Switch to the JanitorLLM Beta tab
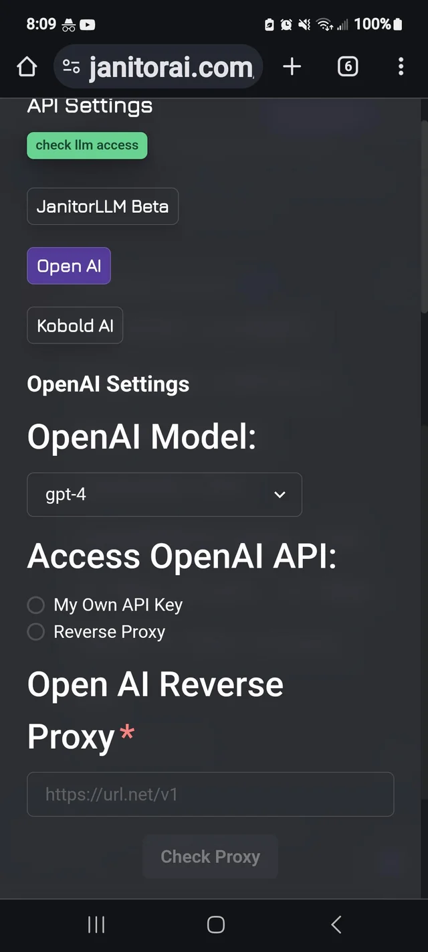The image size is (428, 952). pyautogui.click(x=102, y=206)
